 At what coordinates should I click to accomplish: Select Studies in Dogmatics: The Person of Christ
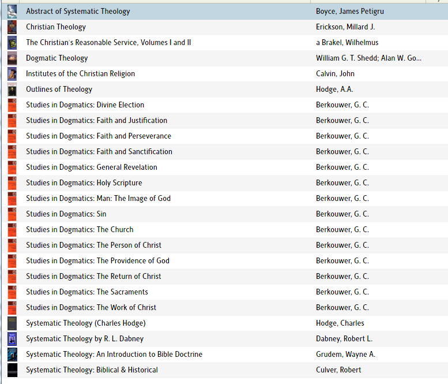[94, 245]
